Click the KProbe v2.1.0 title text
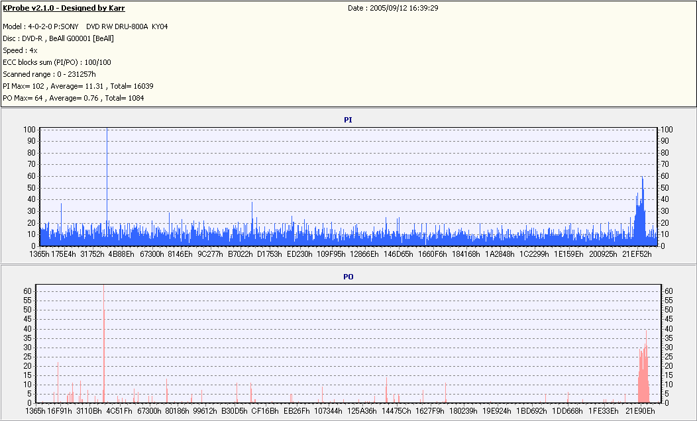This screenshot has width=697, height=421. coord(64,8)
